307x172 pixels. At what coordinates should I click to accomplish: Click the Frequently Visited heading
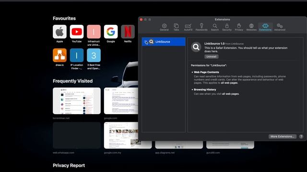(72, 81)
